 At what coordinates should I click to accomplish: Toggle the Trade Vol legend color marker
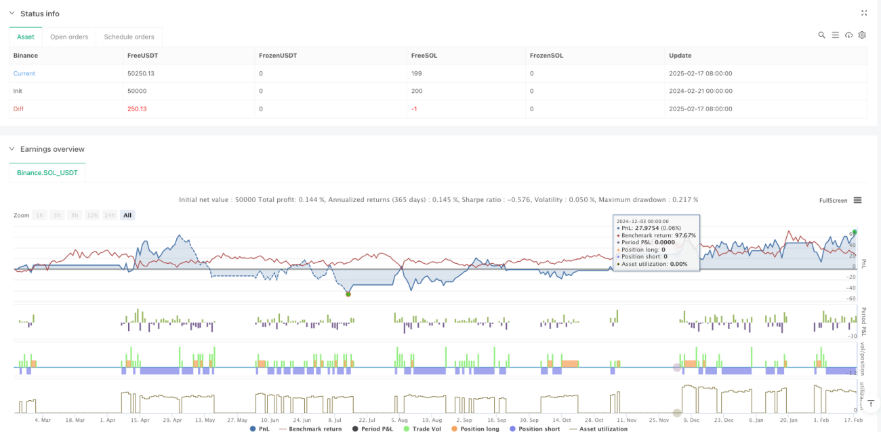tap(405, 429)
